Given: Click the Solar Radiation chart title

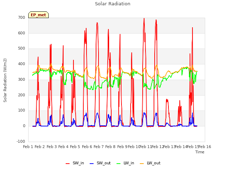Looking at the screenshot, I should pyautogui.click(x=113, y=4).
